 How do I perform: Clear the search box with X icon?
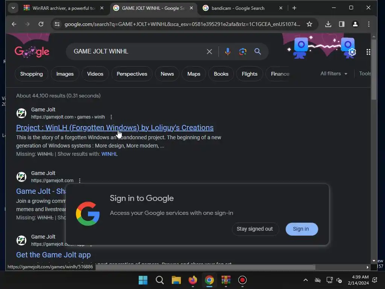point(209,52)
